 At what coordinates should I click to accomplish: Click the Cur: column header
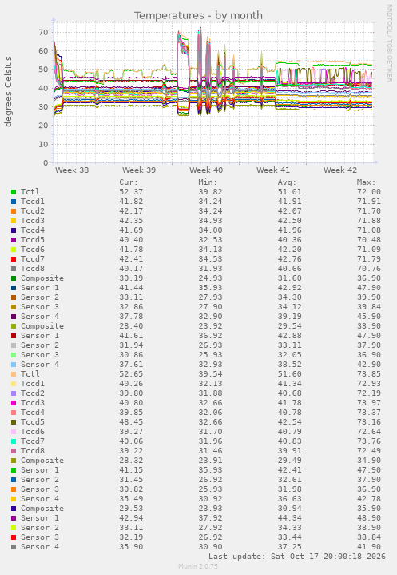(x=129, y=182)
